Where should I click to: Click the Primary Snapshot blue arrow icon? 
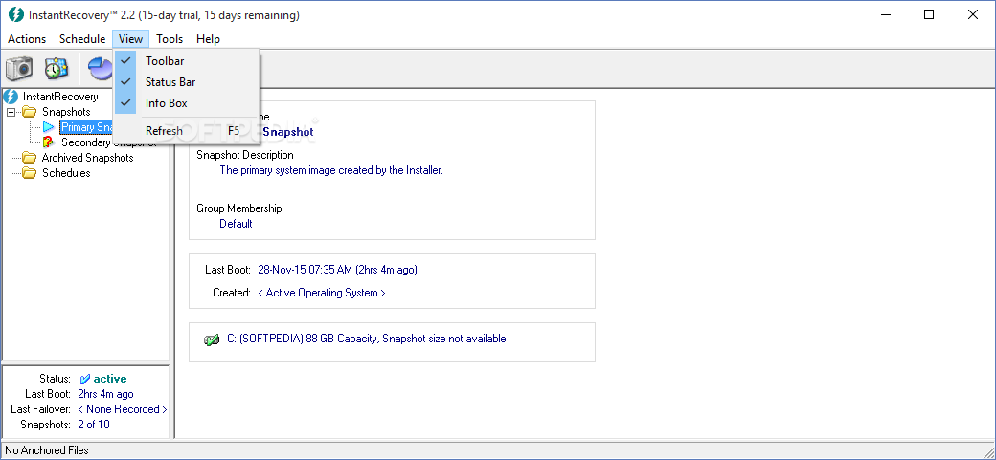tap(48, 127)
